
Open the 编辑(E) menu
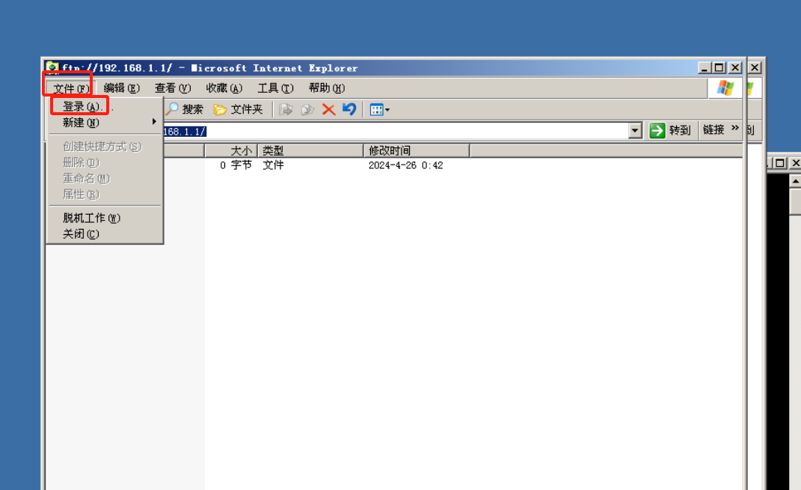122,88
